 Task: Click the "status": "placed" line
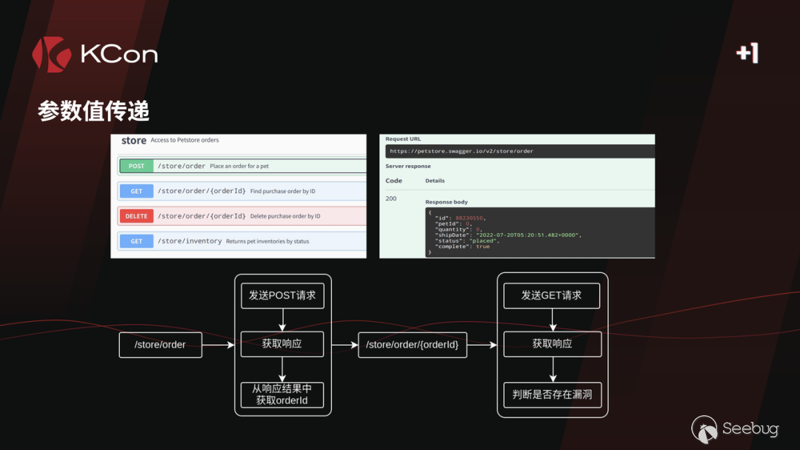pos(467,241)
